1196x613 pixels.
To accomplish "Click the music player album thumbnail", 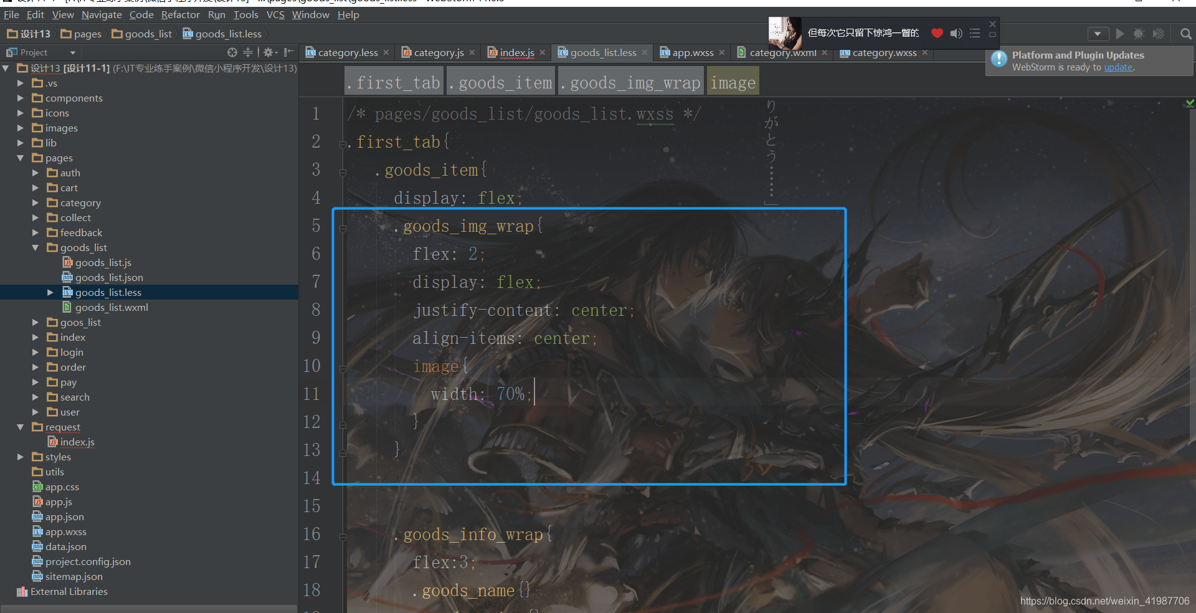I will [785, 33].
